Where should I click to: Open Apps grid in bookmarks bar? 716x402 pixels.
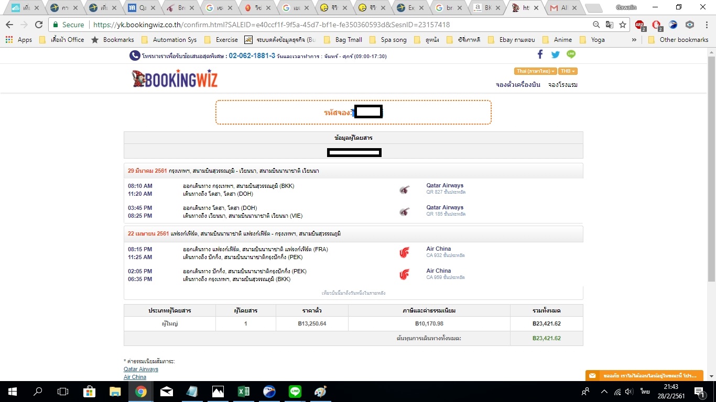[19, 40]
